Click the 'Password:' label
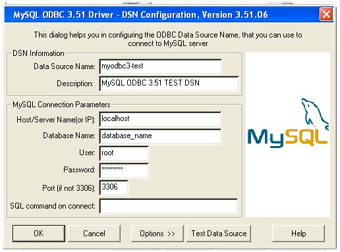The width and height of the screenshot is (340, 252). click(x=79, y=170)
